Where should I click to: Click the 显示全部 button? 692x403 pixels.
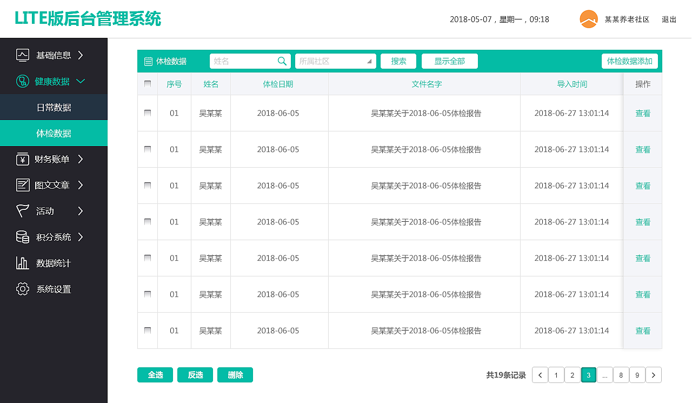[x=450, y=61]
